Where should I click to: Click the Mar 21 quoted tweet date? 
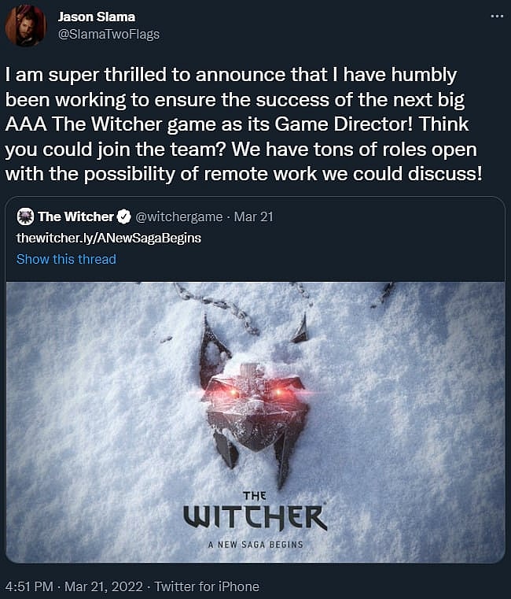coord(253,216)
